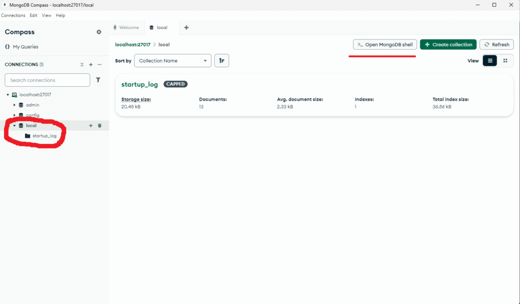Switch to grid view
This screenshot has width=520, height=304.
click(x=505, y=61)
